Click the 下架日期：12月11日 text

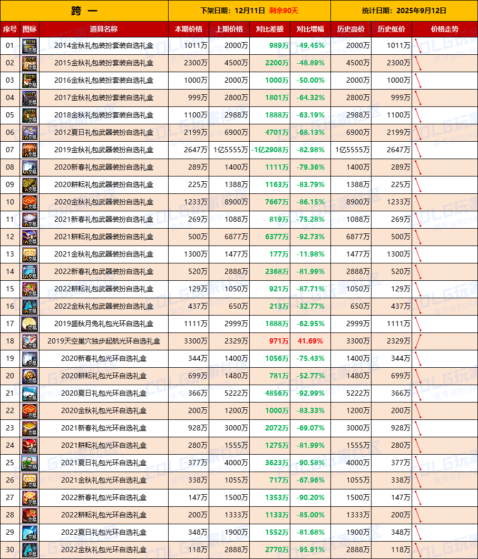click(232, 11)
